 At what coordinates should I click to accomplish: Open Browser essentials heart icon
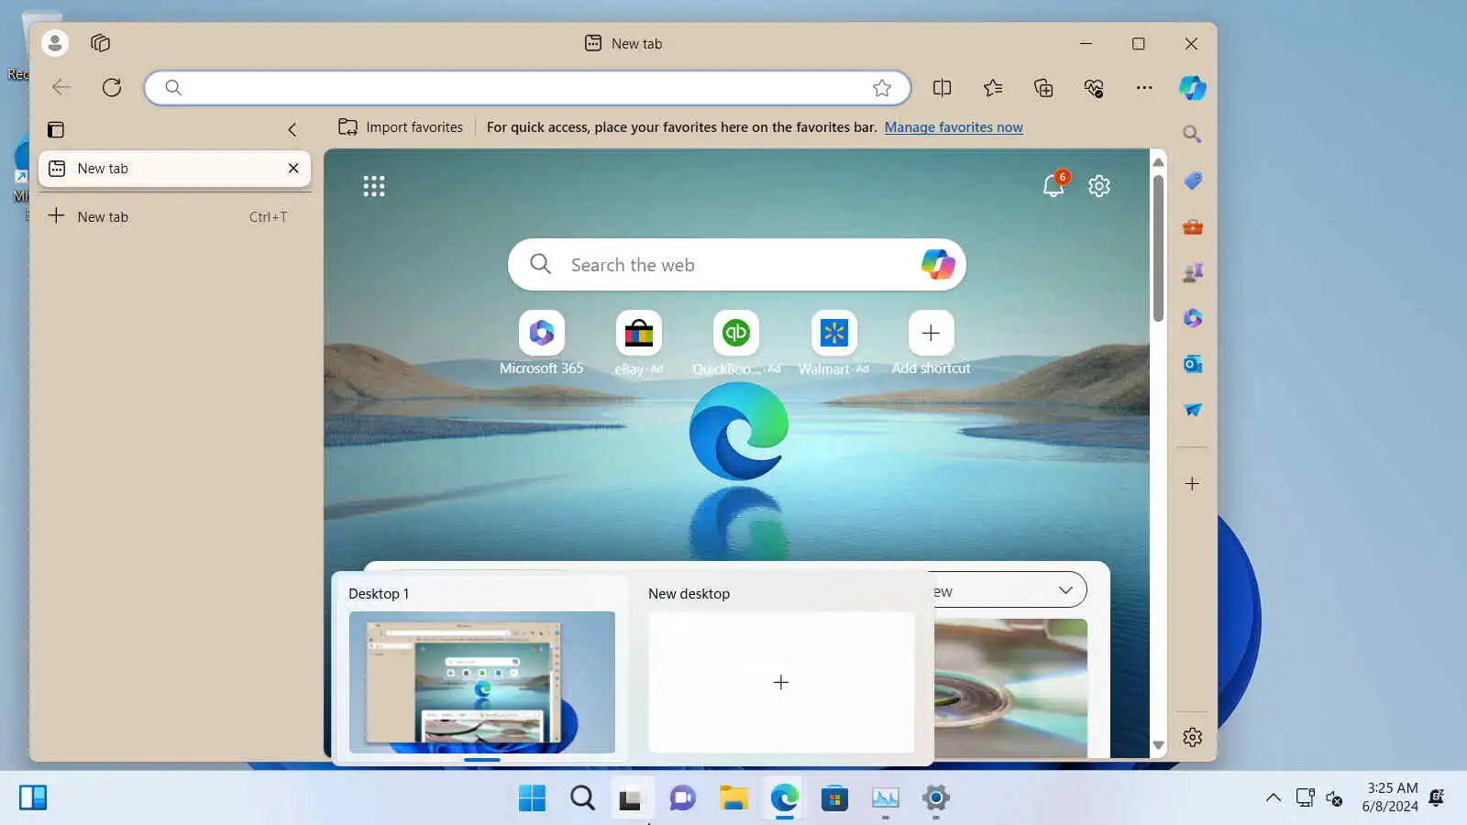(1094, 88)
